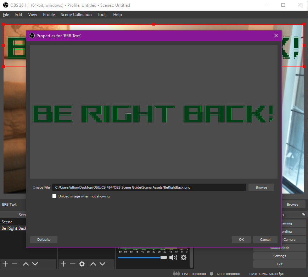Viewport: 308px width, 277px height.
Task: Click the Image File path field
Action: pos(149,187)
